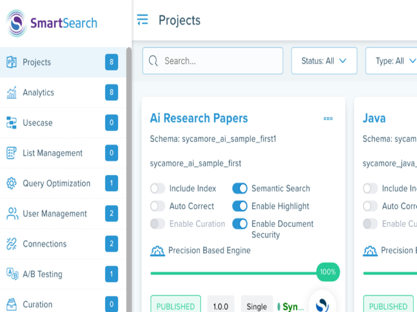Viewport: 417px width, 312px height.
Task: Enable Include Index for Ai Research Papers
Action: tap(158, 188)
